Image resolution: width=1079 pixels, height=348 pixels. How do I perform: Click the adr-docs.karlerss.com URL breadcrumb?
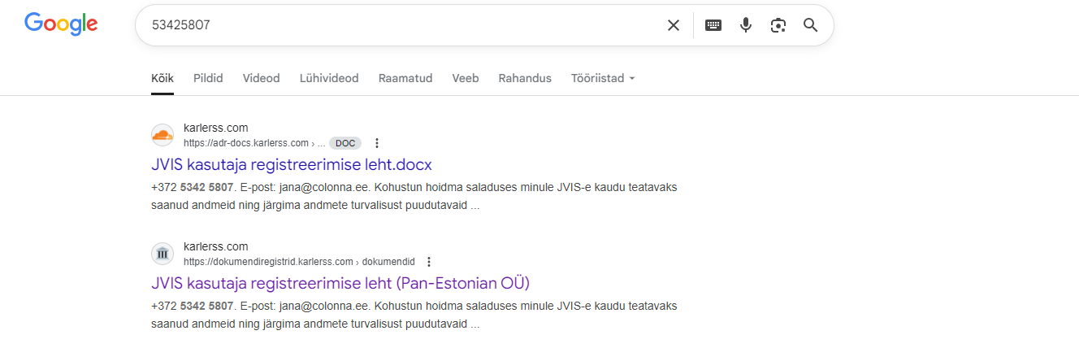pos(246,143)
